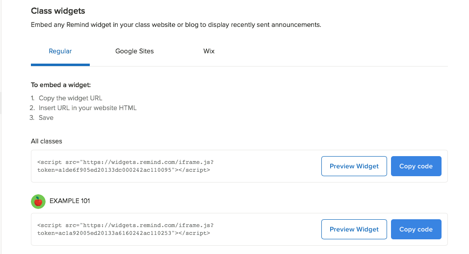Copy code for EXAMPLE 101 widget

416,229
